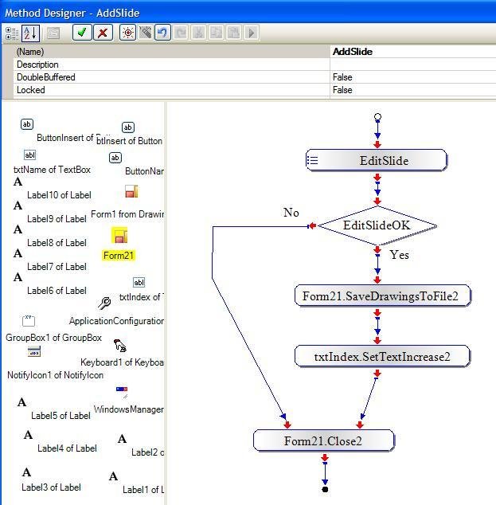This screenshot has height=505, width=496.
Task: Click the ButtonInsert button component icon
Action: [27, 124]
